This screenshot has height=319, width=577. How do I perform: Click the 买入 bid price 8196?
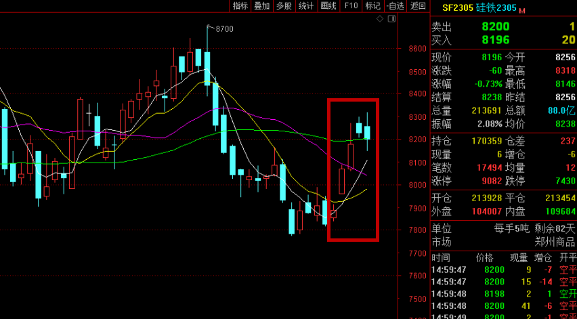click(495, 40)
